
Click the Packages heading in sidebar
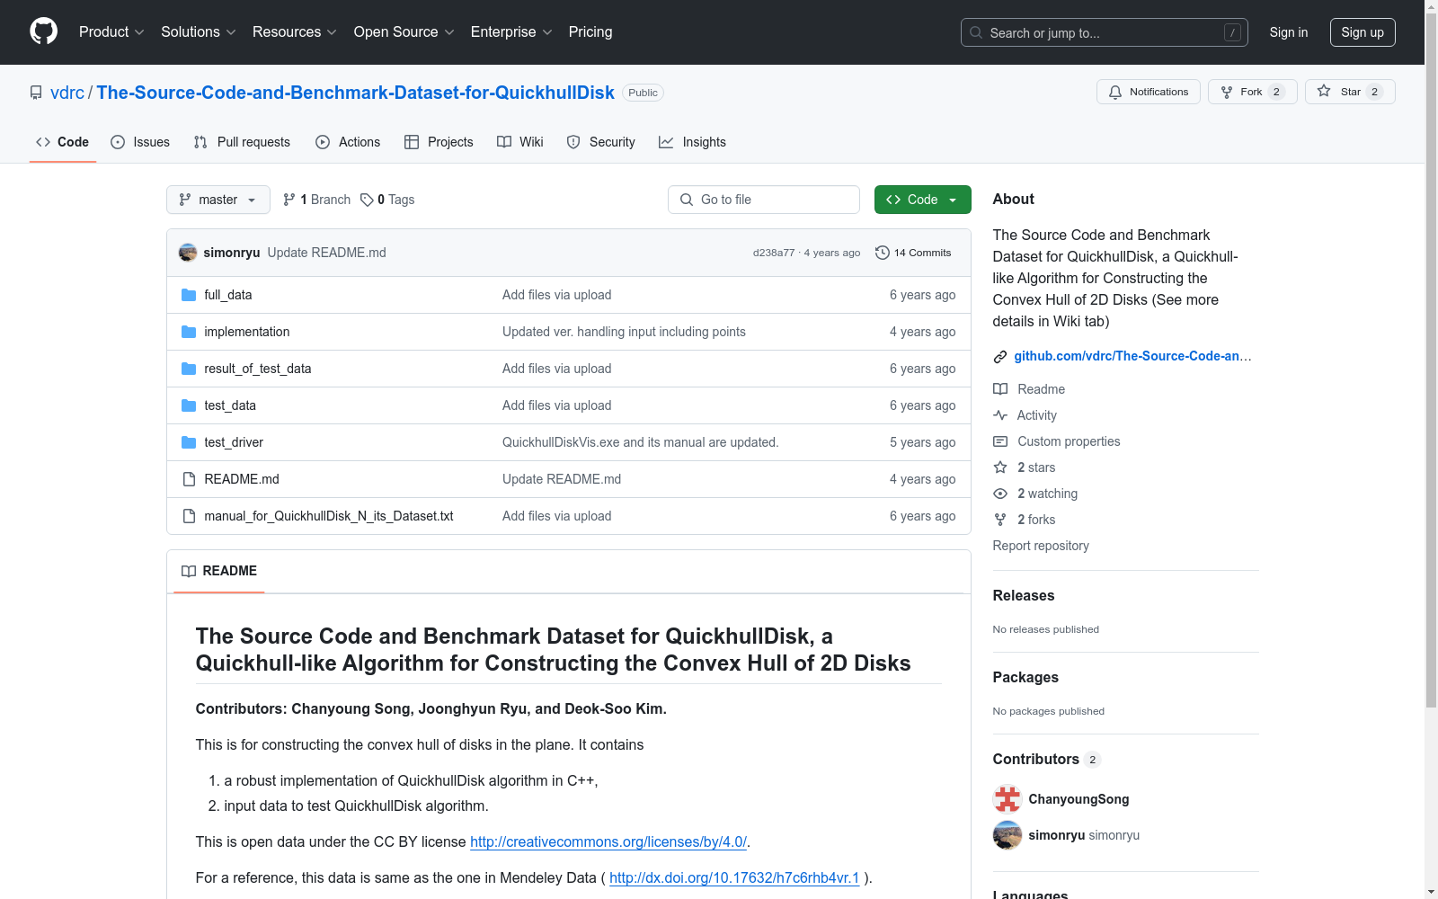click(1025, 677)
